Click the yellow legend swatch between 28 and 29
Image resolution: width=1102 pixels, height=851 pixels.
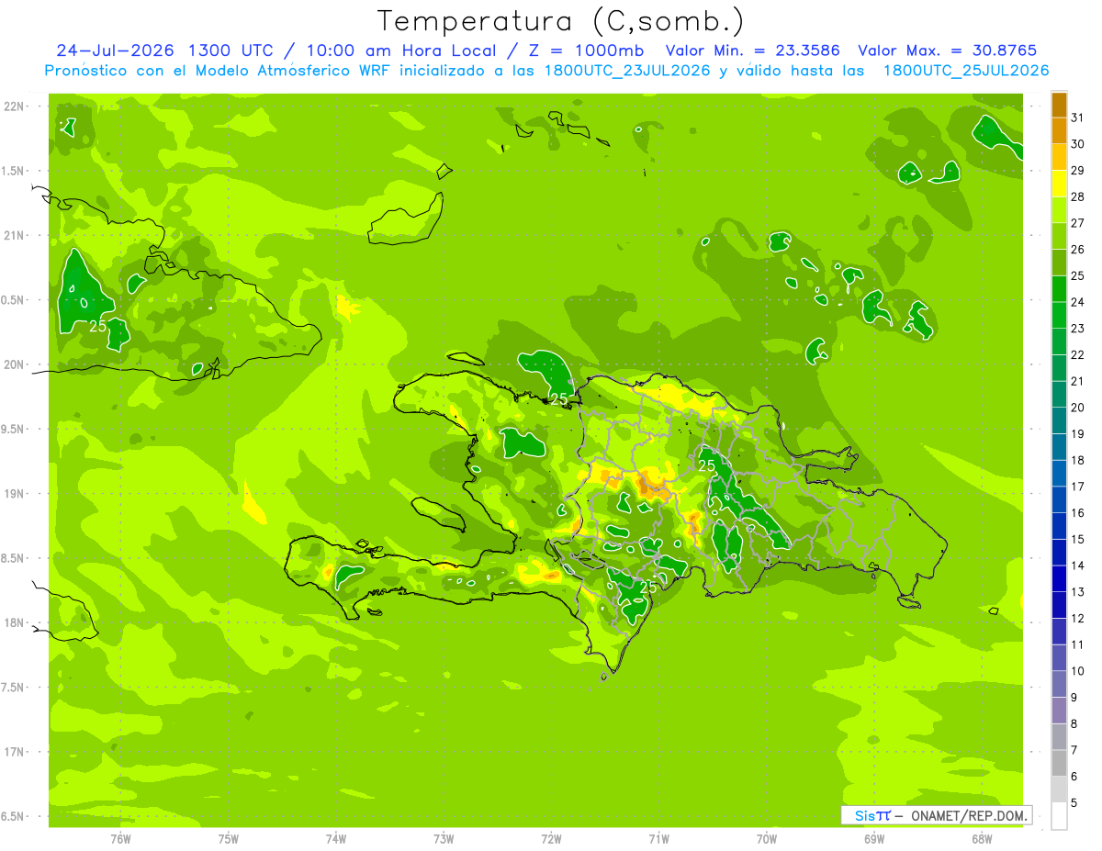[x=1059, y=184]
